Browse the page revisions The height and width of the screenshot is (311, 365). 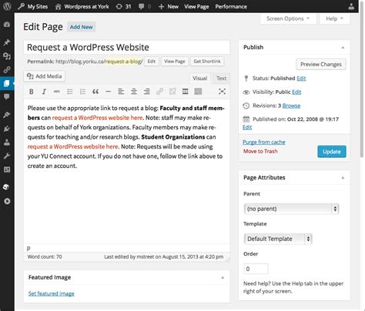point(291,105)
